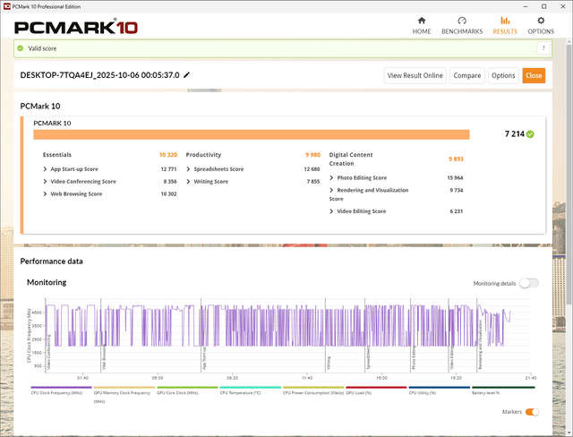Click the Rendering and Visualization chart marker
The width and height of the screenshot is (573, 437).
tap(480, 345)
